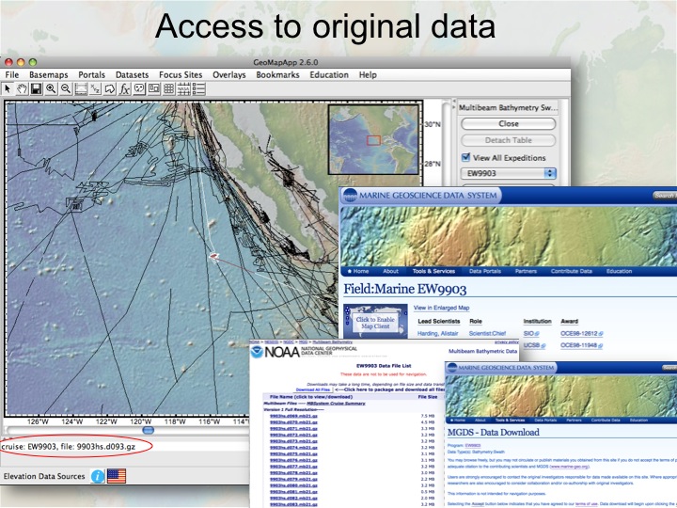Toggle View All Expeditions checkbox

pyautogui.click(x=465, y=157)
